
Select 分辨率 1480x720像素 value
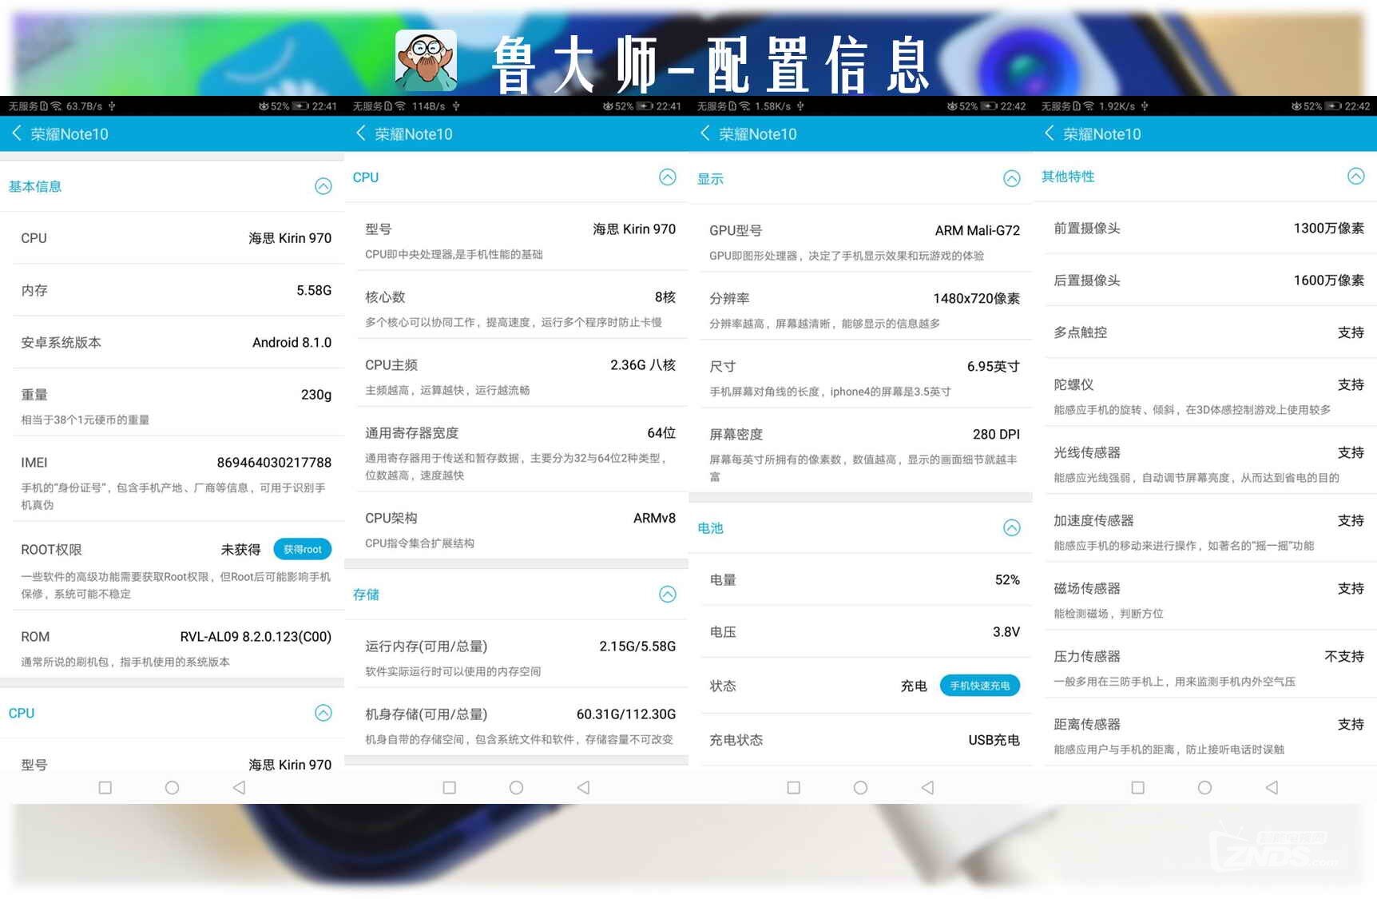click(x=977, y=298)
